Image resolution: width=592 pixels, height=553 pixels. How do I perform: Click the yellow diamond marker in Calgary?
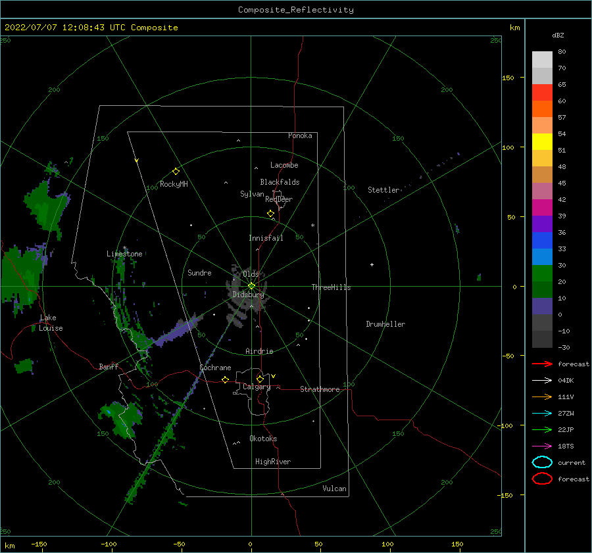(x=260, y=379)
